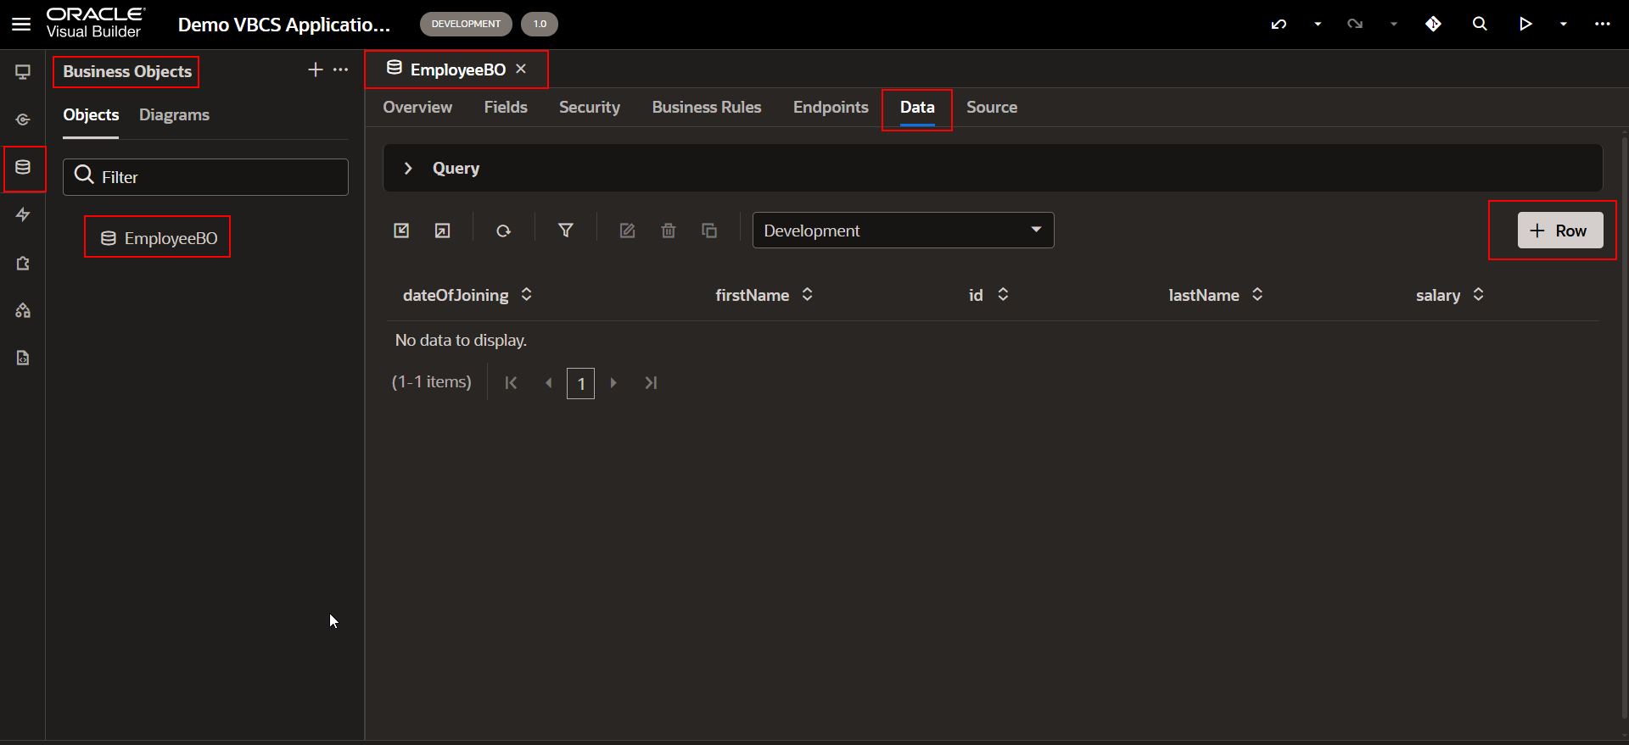This screenshot has width=1629, height=745.
Task: Open the Services navigator icon
Action: pos(23,120)
